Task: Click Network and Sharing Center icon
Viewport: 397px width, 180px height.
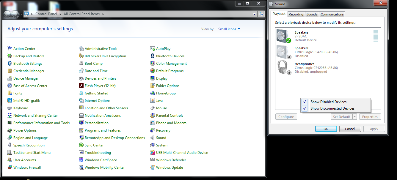Action: click(10, 116)
